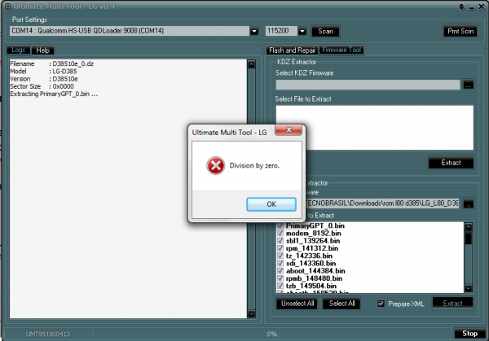Open the Flash and Repair tab

click(293, 50)
